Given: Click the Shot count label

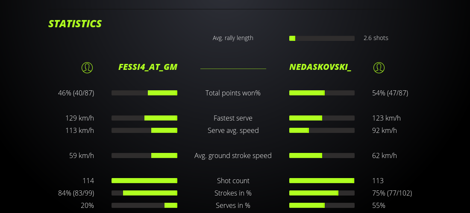Looking at the screenshot, I should (x=233, y=181).
